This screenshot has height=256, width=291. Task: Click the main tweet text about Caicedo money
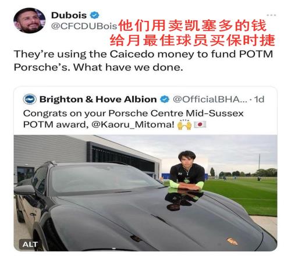coord(143,61)
